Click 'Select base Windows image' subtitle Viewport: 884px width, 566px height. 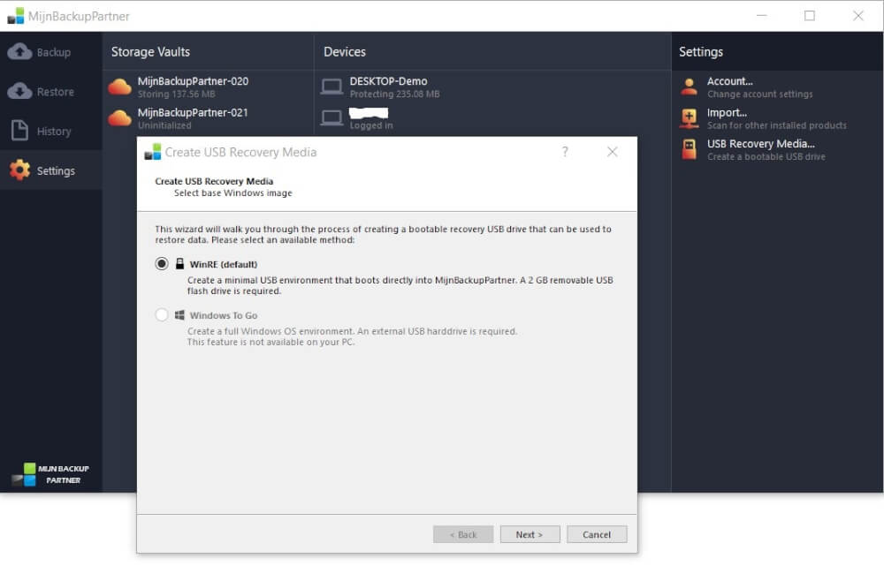232,192
